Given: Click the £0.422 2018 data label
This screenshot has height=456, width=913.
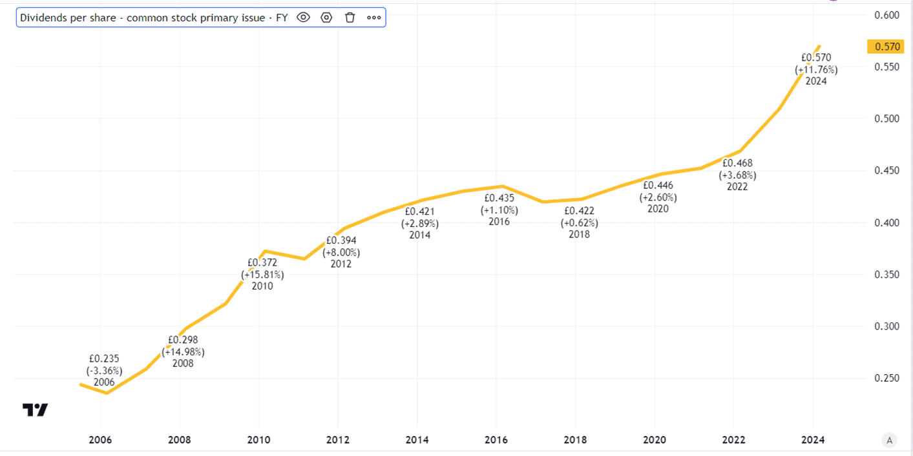Looking at the screenshot, I should click(x=579, y=223).
